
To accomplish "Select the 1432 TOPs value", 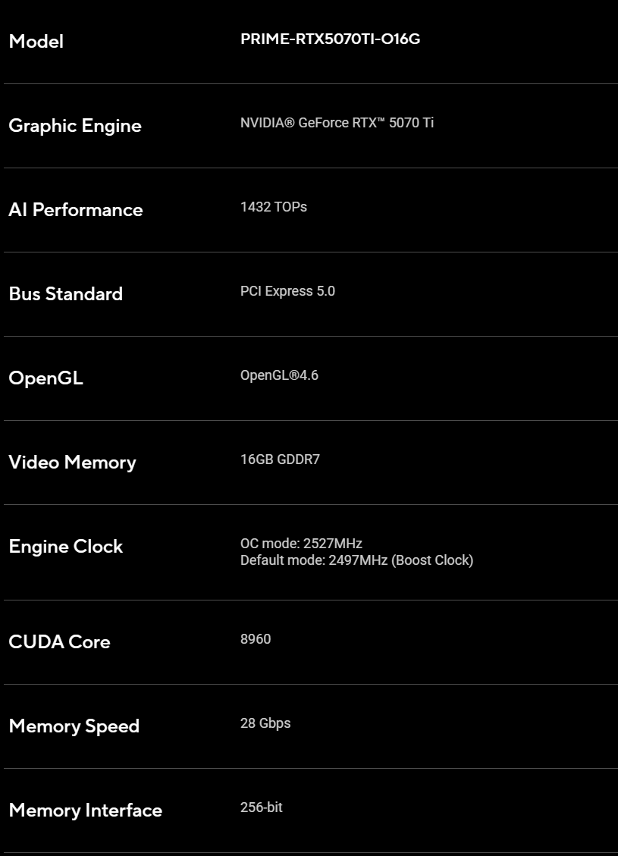I will pos(274,207).
